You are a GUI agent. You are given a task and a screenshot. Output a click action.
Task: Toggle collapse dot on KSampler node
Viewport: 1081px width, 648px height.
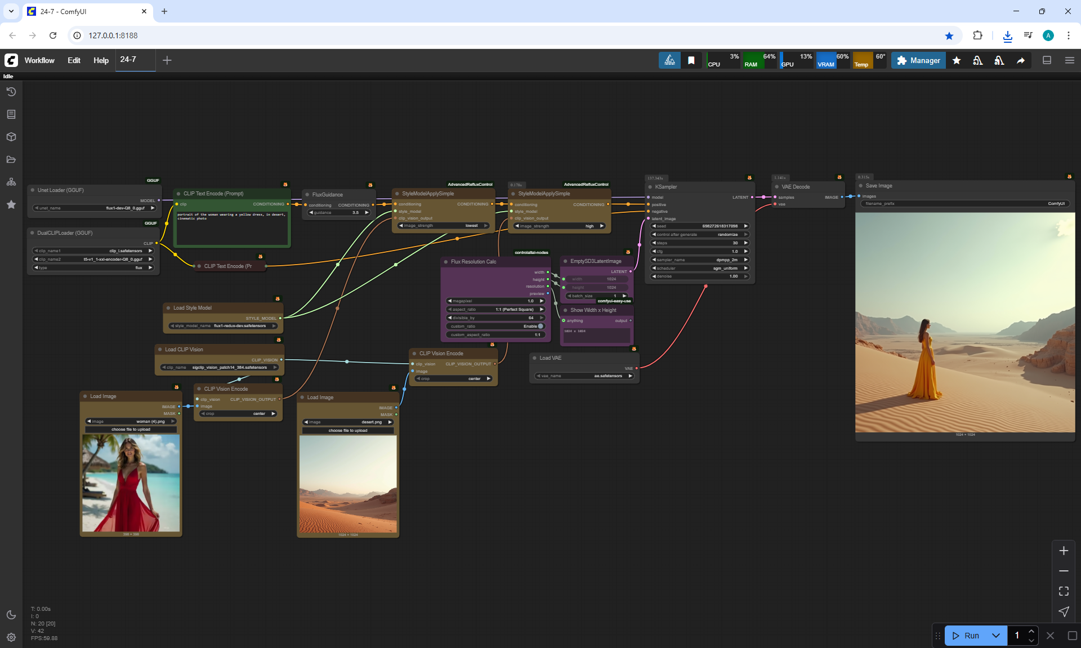[x=650, y=187]
